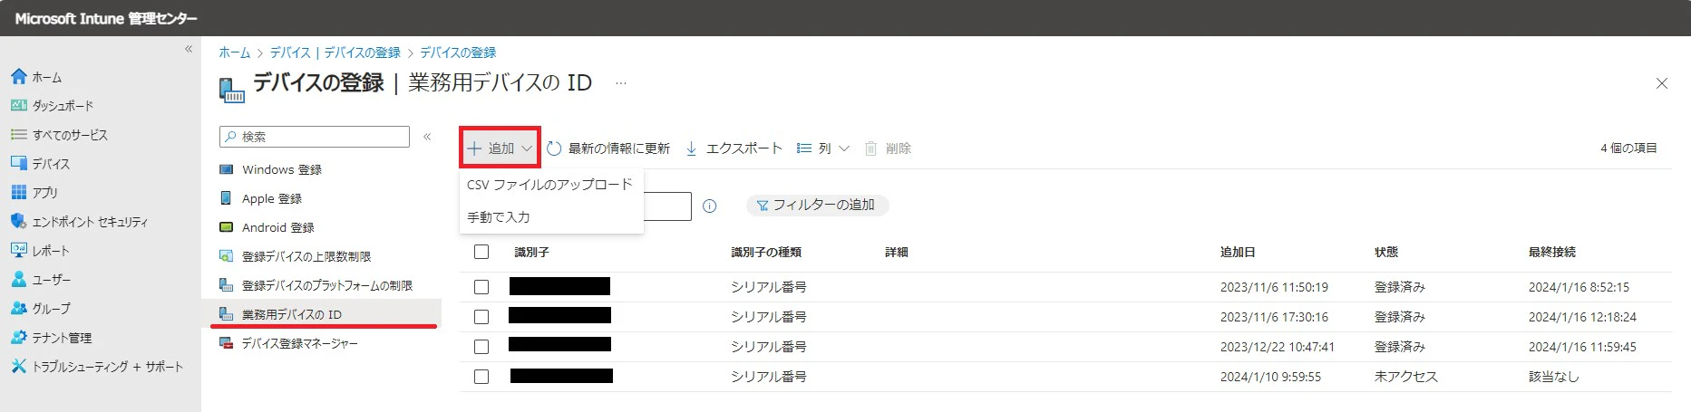Click the Microsoft Intune 管理センター title

tap(106, 18)
